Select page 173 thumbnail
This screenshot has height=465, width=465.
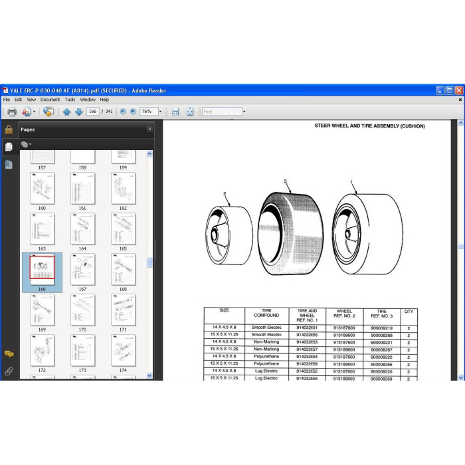pos(83,351)
